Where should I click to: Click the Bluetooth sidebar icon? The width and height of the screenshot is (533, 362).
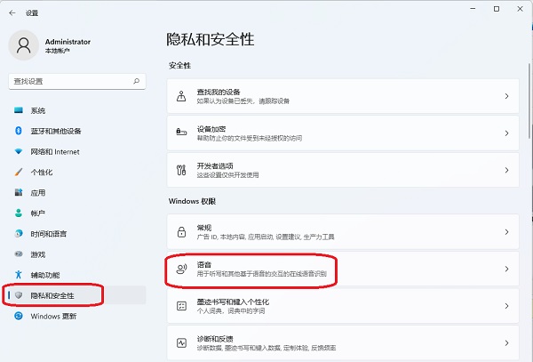pyautogui.click(x=18, y=131)
